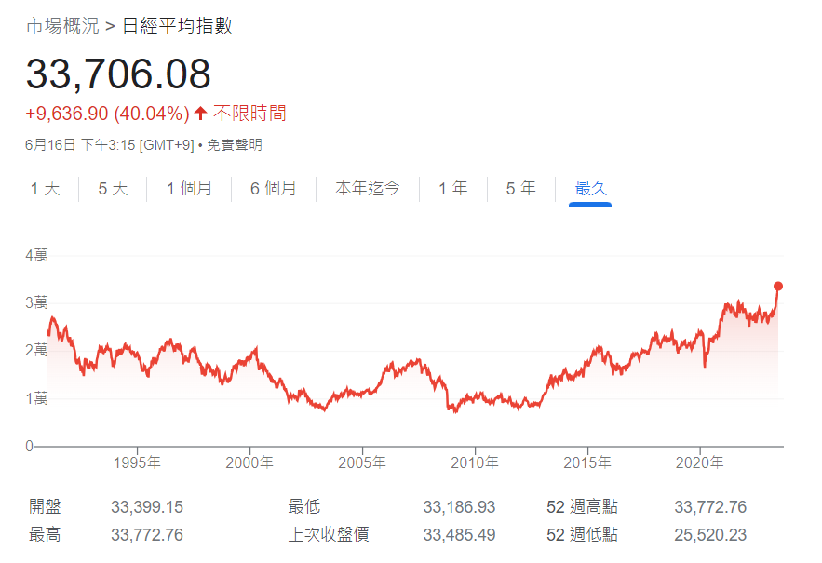Click the low value 33,186.93
Screen dimensions: 822x563
[x=459, y=507]
